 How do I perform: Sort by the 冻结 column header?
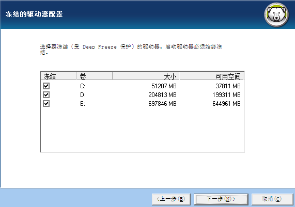pos(58,76)
